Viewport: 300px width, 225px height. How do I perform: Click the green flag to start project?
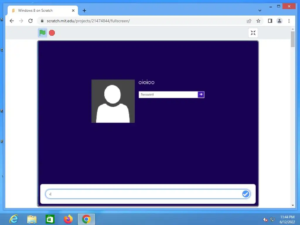pos(42,33)
